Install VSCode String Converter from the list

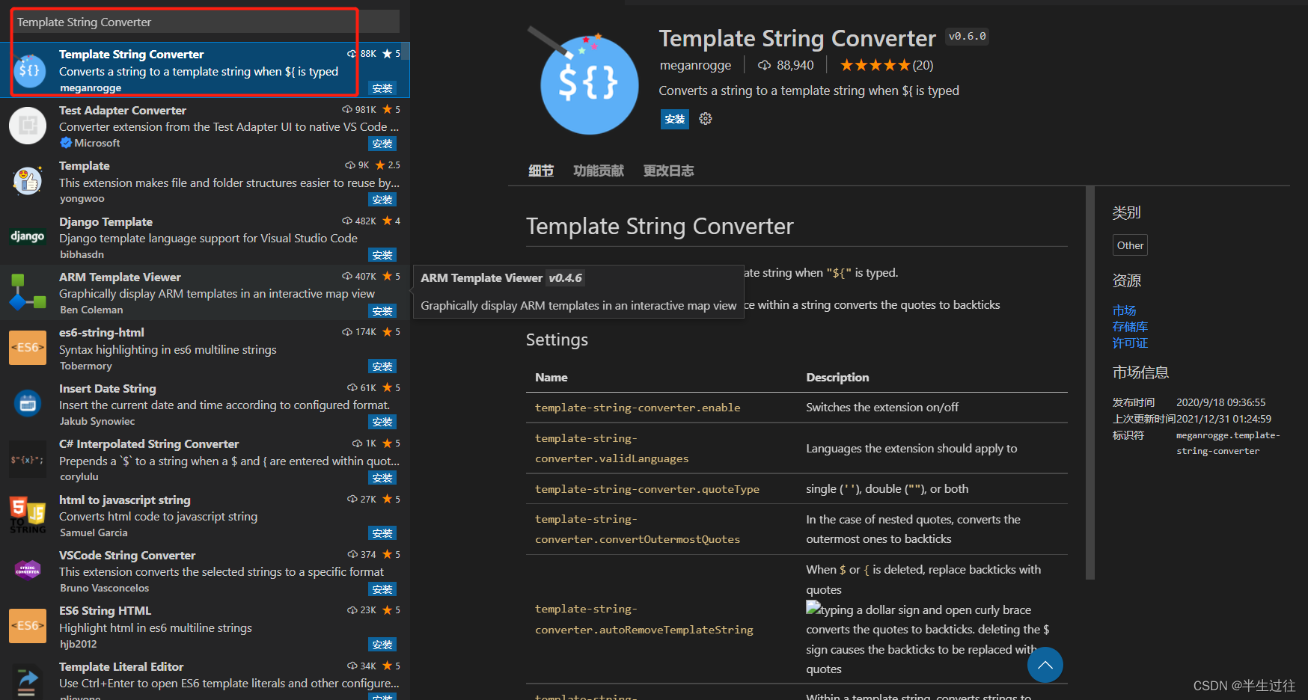pyautogui.click(x=382, y=589)
